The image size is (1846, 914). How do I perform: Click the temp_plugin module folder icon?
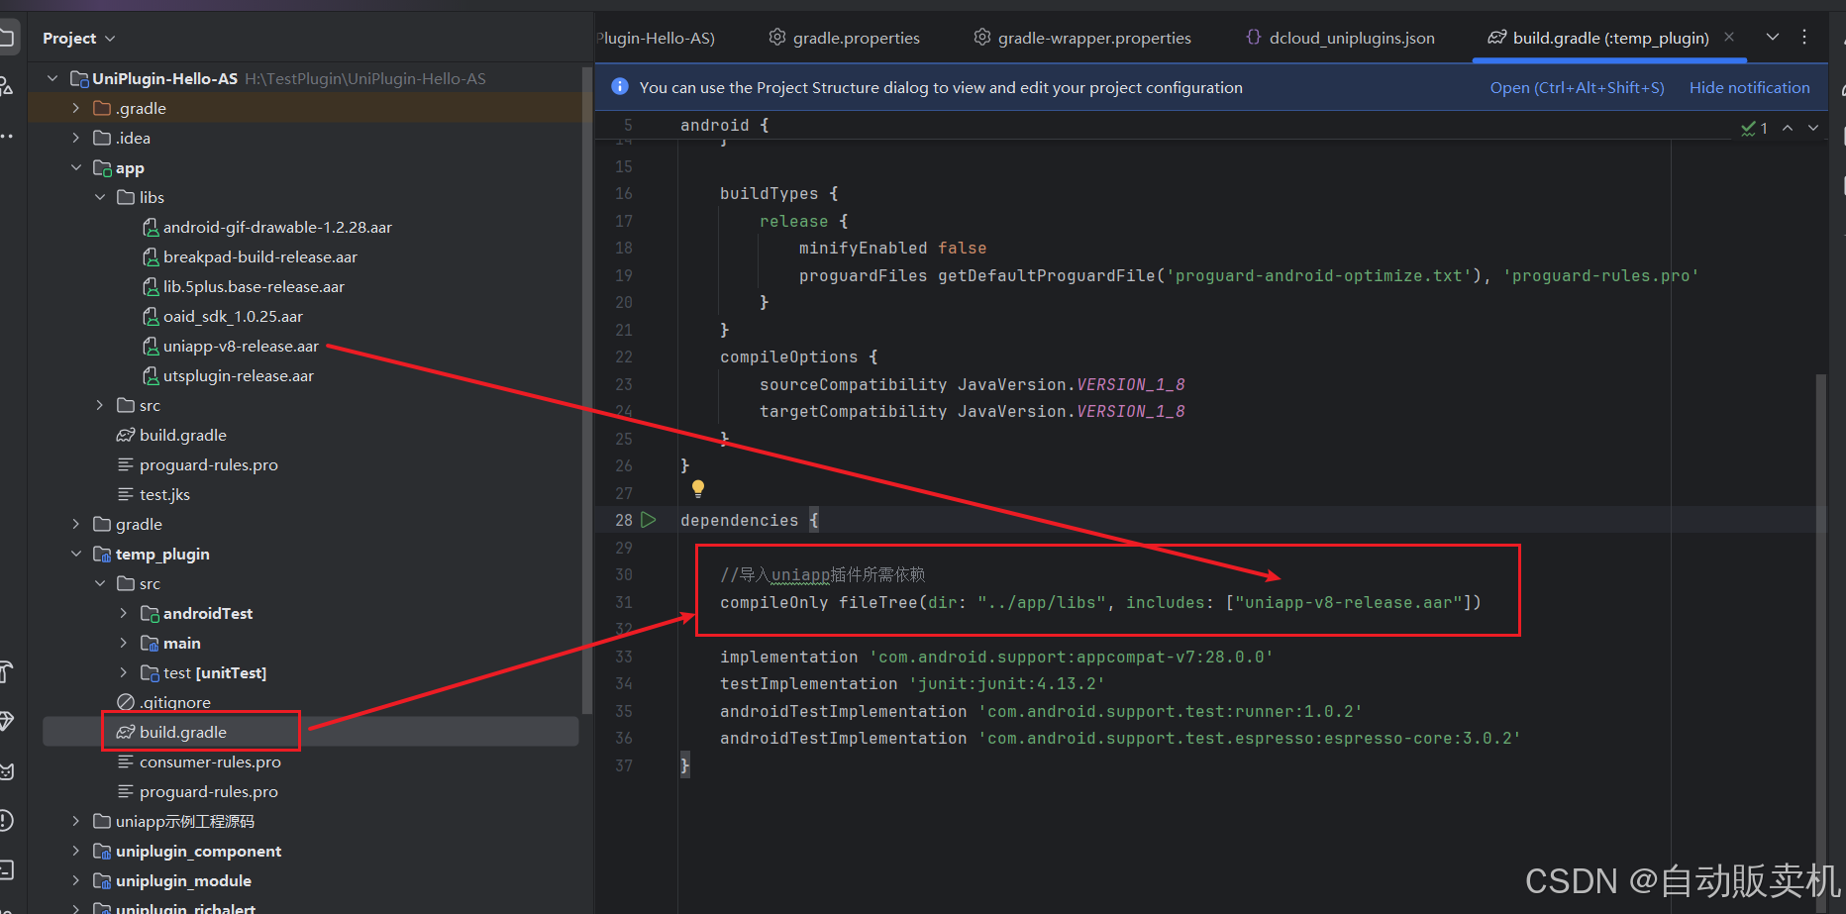(102, 554)
